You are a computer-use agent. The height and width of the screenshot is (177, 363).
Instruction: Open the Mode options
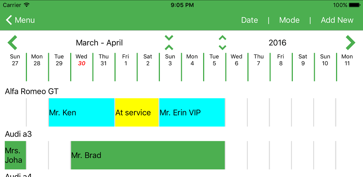(x=289, y=20)
